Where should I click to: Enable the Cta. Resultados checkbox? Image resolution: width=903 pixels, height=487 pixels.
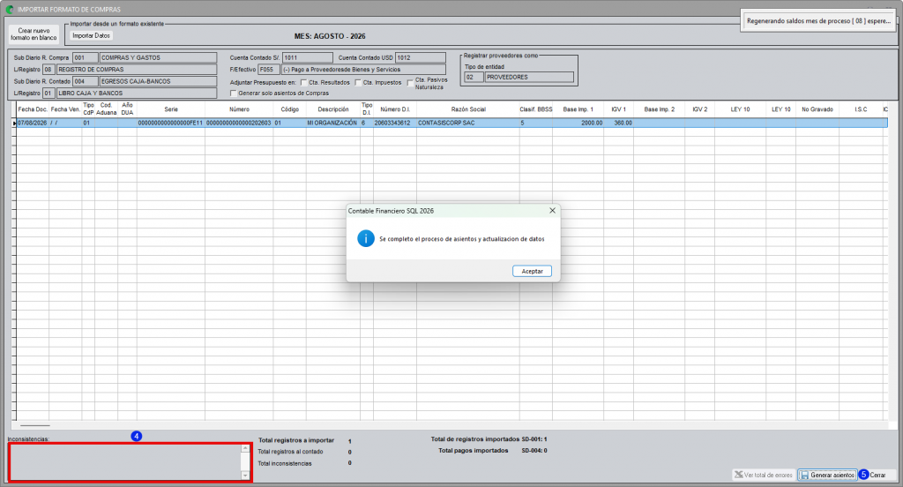[303, 82]
